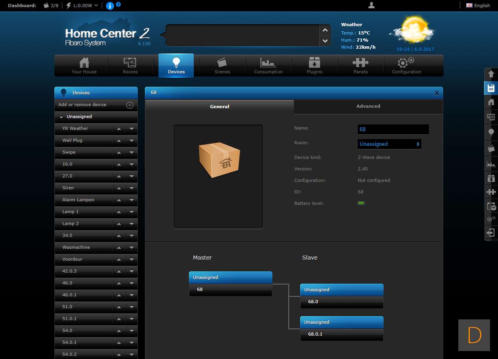Click the user profile icon in top bar
Image resolution: width=498 pixels, height=359 pixels.
[371, 5]
